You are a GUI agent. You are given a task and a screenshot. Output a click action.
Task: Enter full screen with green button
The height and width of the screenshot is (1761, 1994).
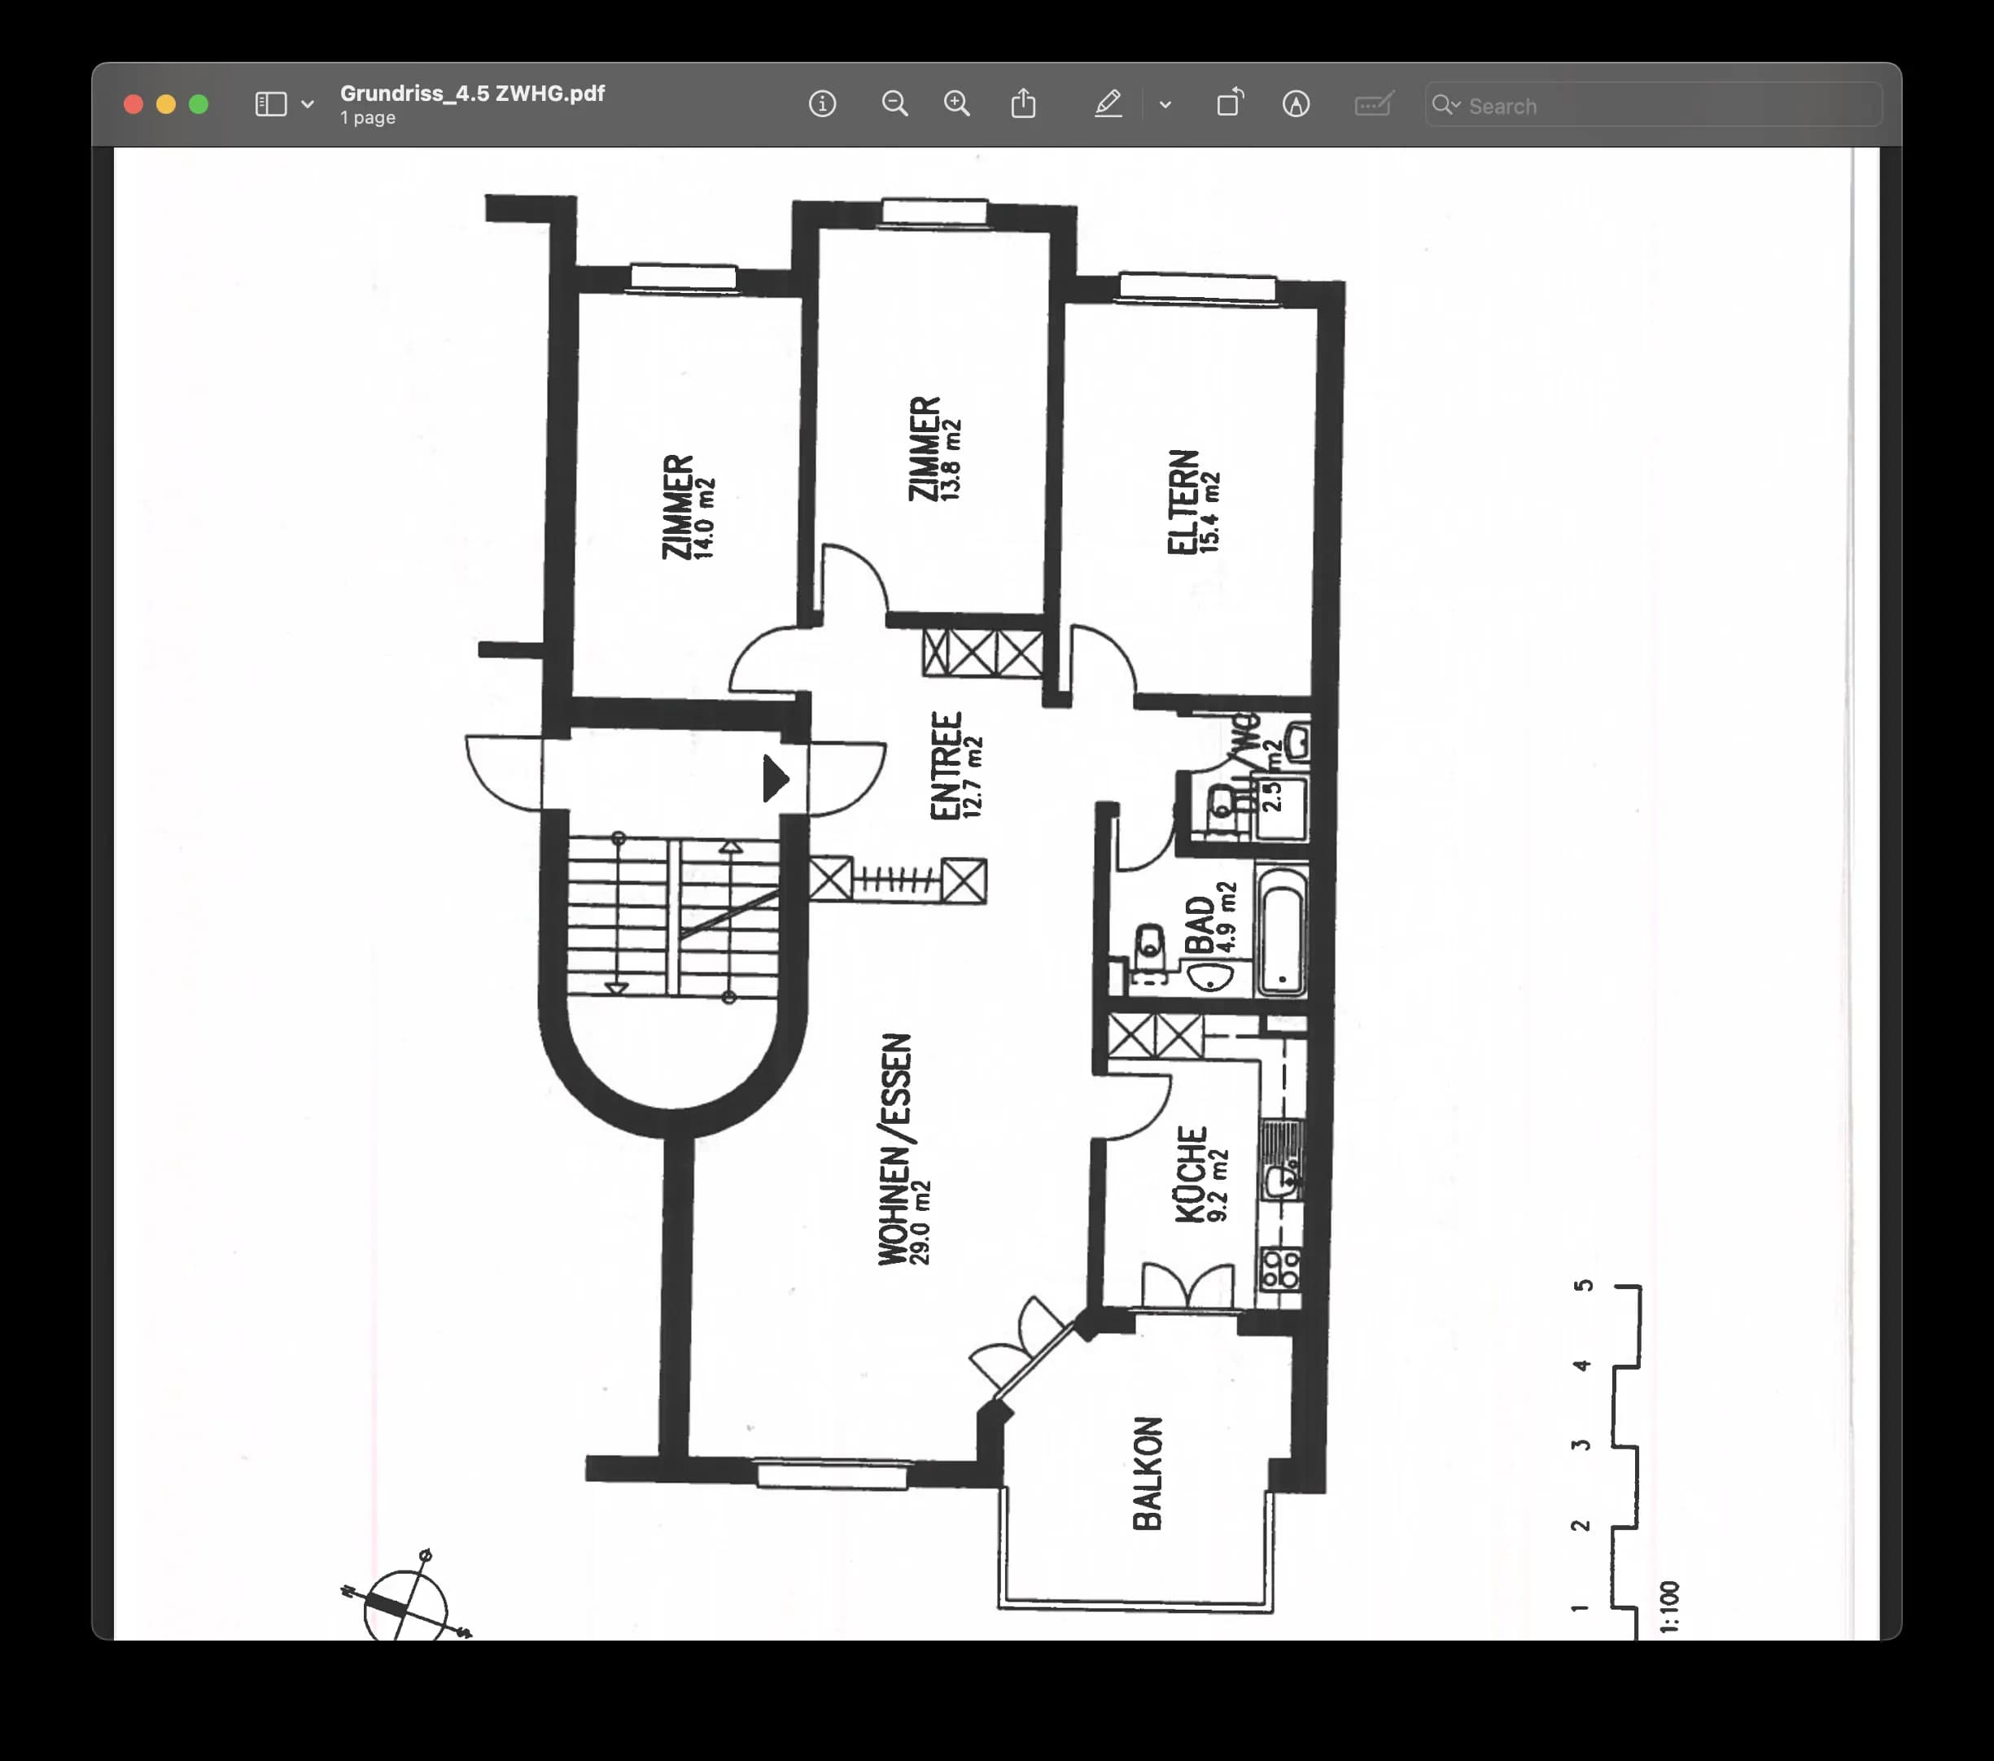[x=198, y=104]
